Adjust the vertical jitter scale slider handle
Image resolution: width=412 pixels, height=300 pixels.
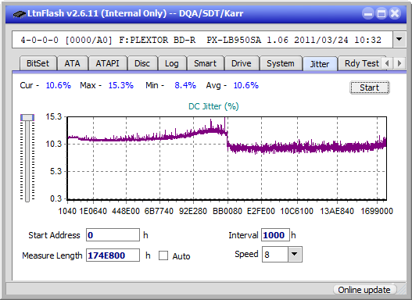click(27, 117)
